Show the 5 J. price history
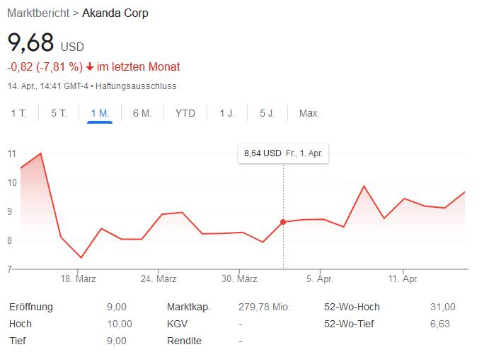The height and width of the screenshot is (352, 501). 267,113
